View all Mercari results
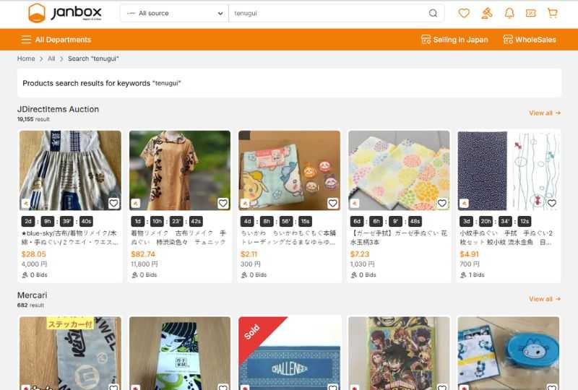The width and height of the screenshot is (578, 390). tap(545, 299)
